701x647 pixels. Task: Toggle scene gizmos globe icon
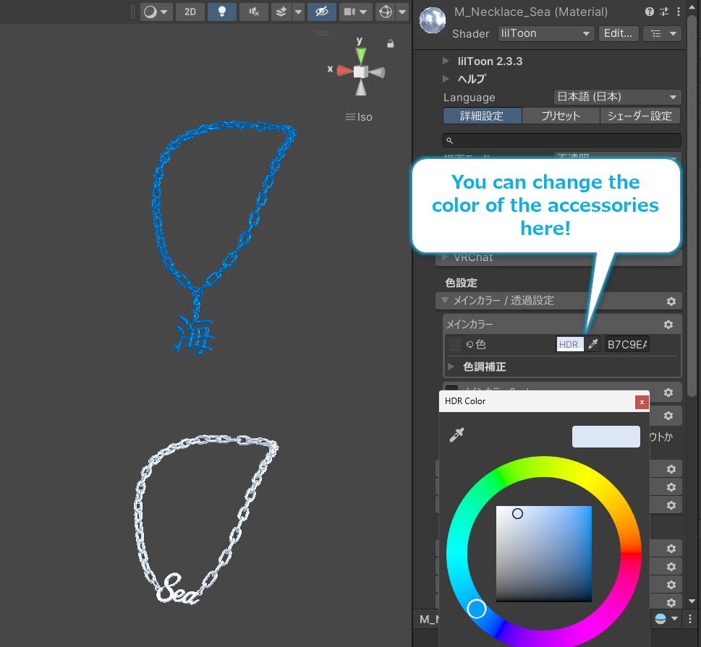coord(386,12)
